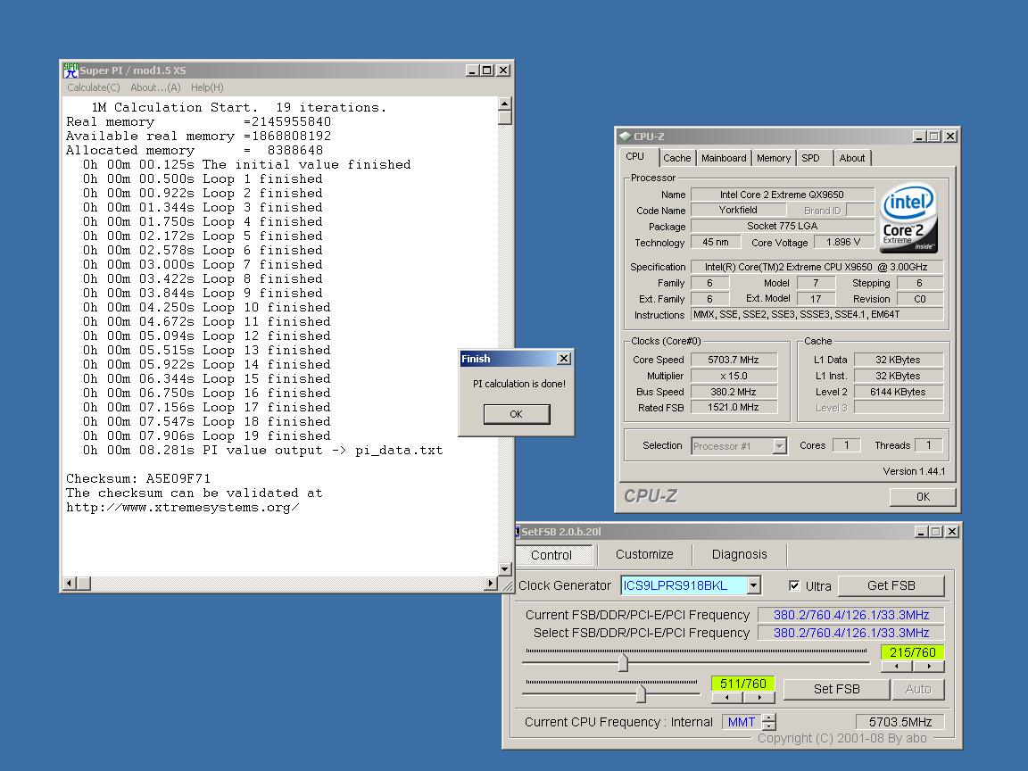Click the Current FSB frequency field

pos(851,615)
